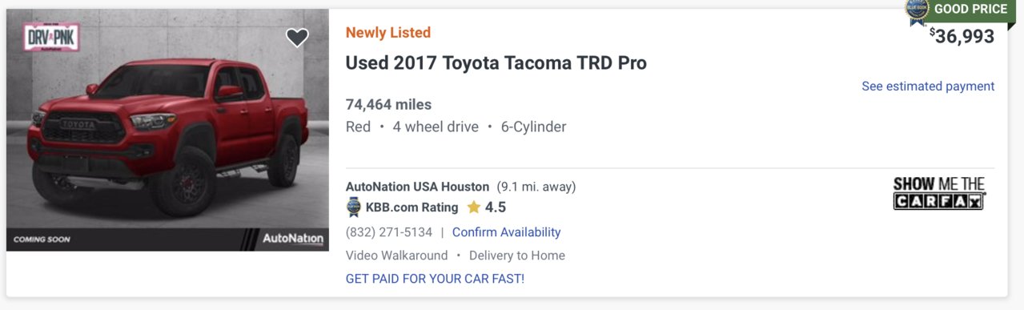Click the AutoNation logo on the photo
This screenshot has width=1024, height=310.
click(293, 239)
